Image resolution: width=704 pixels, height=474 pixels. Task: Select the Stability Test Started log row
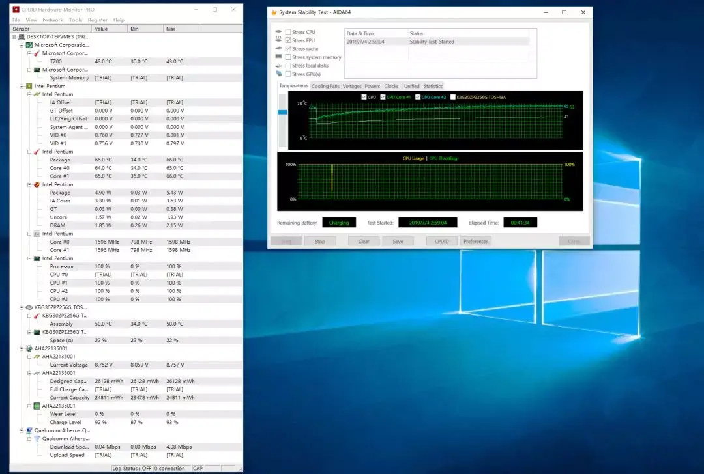(437, 41)
